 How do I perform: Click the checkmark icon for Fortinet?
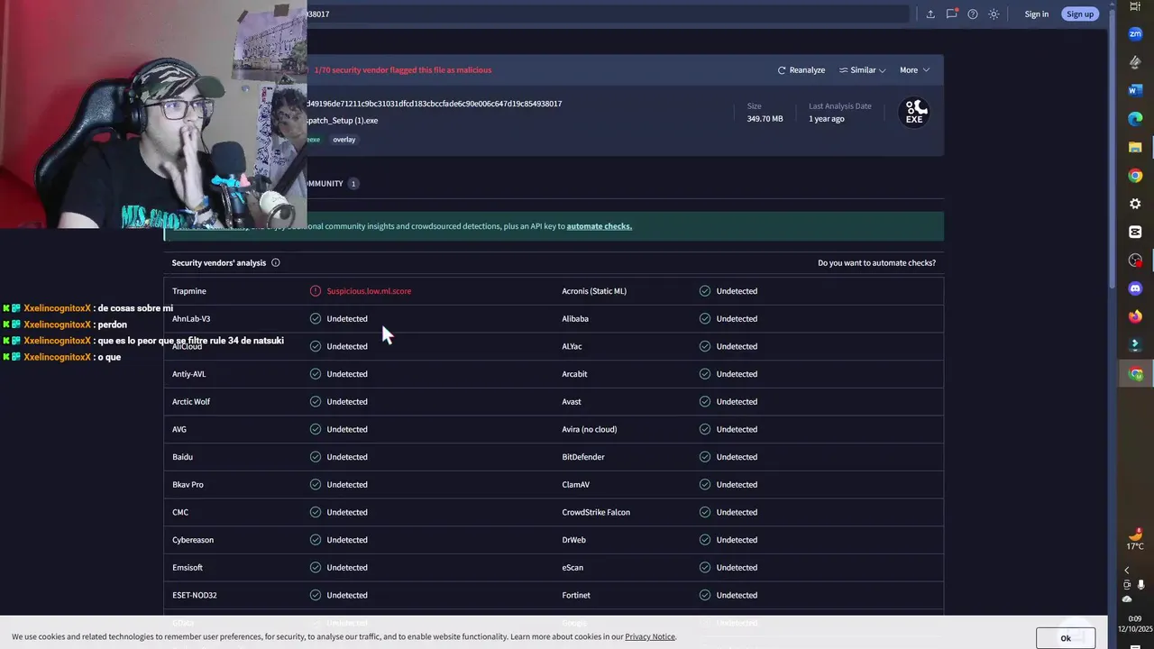click(x=705, y=595)
